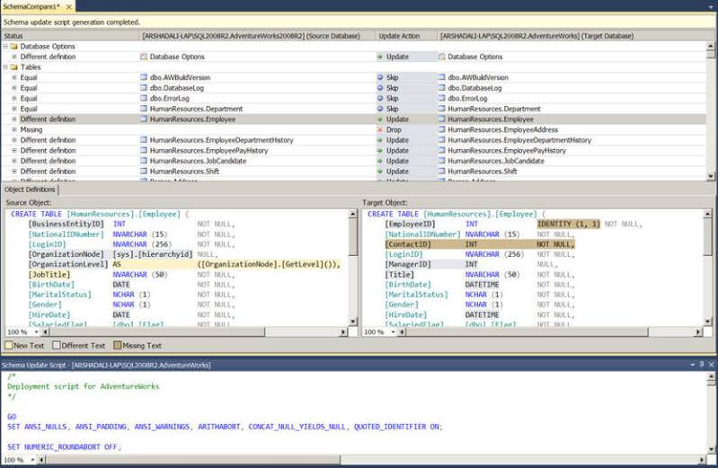Click source Database Options icon
The width and height of the screenshot is (718, 468).
144,57
